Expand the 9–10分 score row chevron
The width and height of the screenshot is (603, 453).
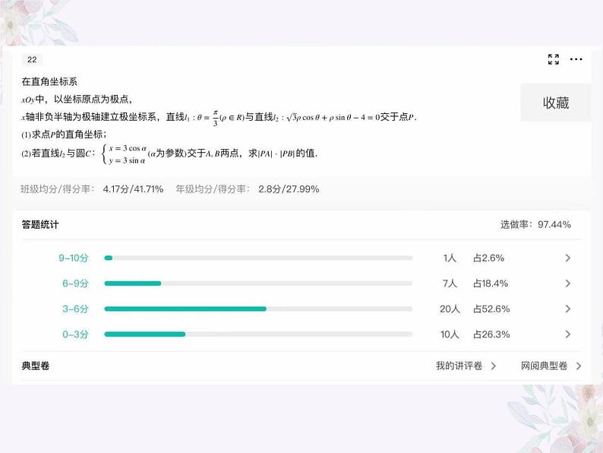[x=568, y=258]
